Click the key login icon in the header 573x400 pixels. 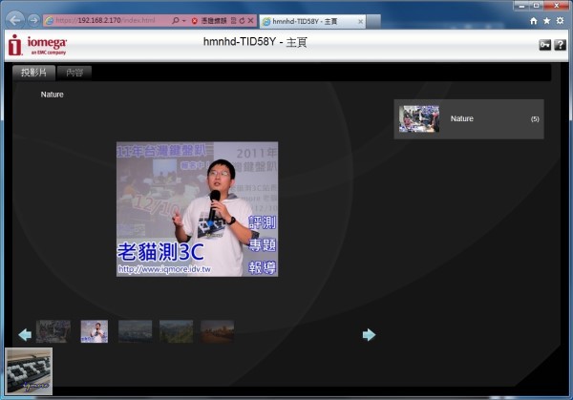[x=545, y=45]
